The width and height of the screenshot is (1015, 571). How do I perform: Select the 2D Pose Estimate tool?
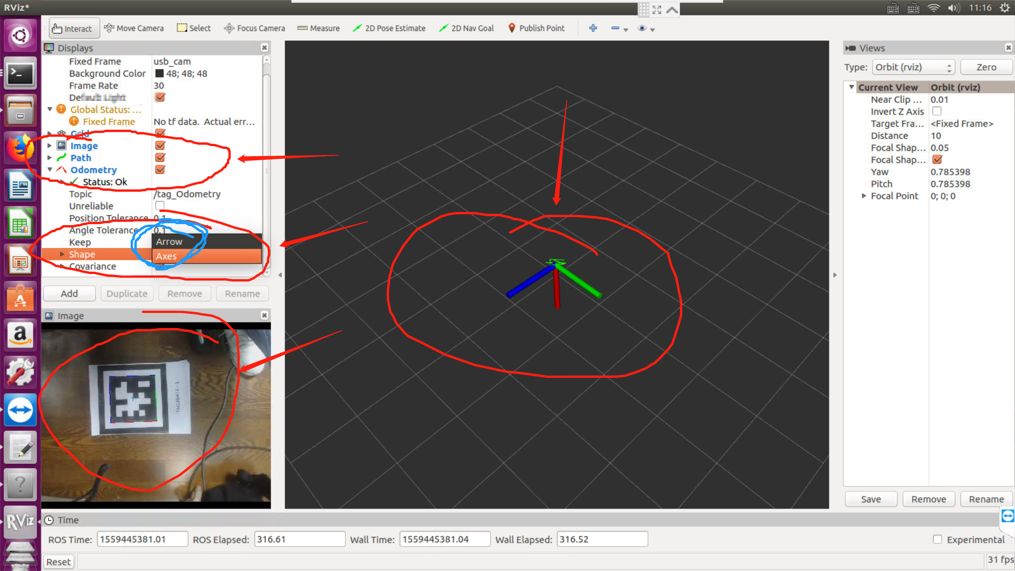click(x=389, y=28)
